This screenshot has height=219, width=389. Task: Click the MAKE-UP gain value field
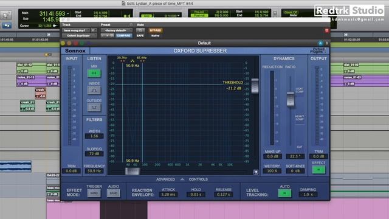coord(272,156)
